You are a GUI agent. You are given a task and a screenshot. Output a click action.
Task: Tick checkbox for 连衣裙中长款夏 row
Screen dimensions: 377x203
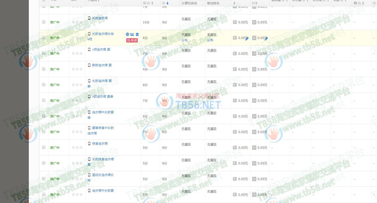tap(44, 194)
